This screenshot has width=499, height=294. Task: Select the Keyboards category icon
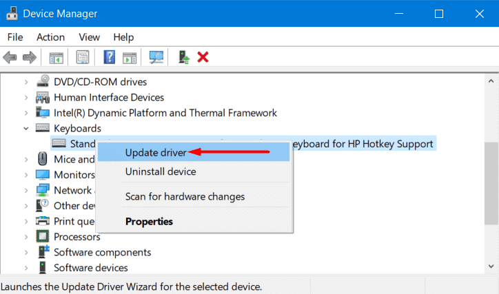pyautogui.click(x=43, y=128)
